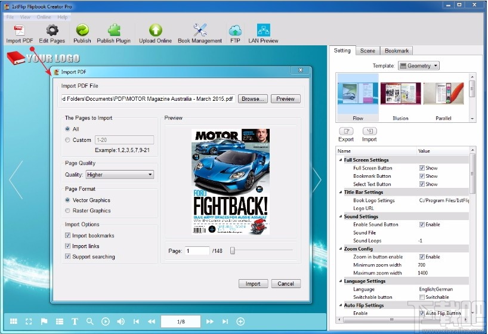Collapse Zoom Config group
488x334 pixels.
(341, 249)
